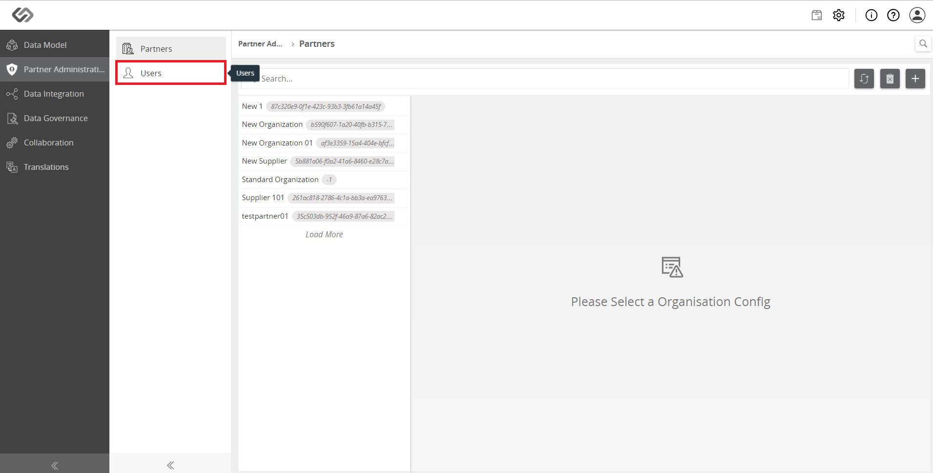
Task: Click the '-1' ID tag
Action: click(x=329, y=180)
